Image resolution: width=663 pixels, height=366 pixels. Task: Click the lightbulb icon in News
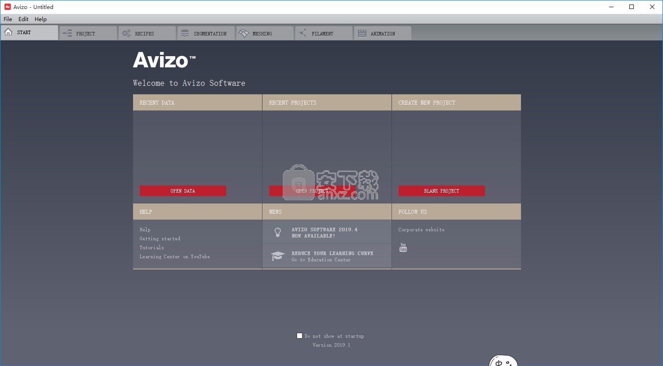coord(278,232)
